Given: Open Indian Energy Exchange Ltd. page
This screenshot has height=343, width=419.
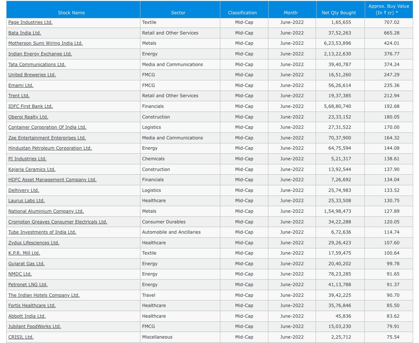Looking at the screenshot, I should [40, 54].
